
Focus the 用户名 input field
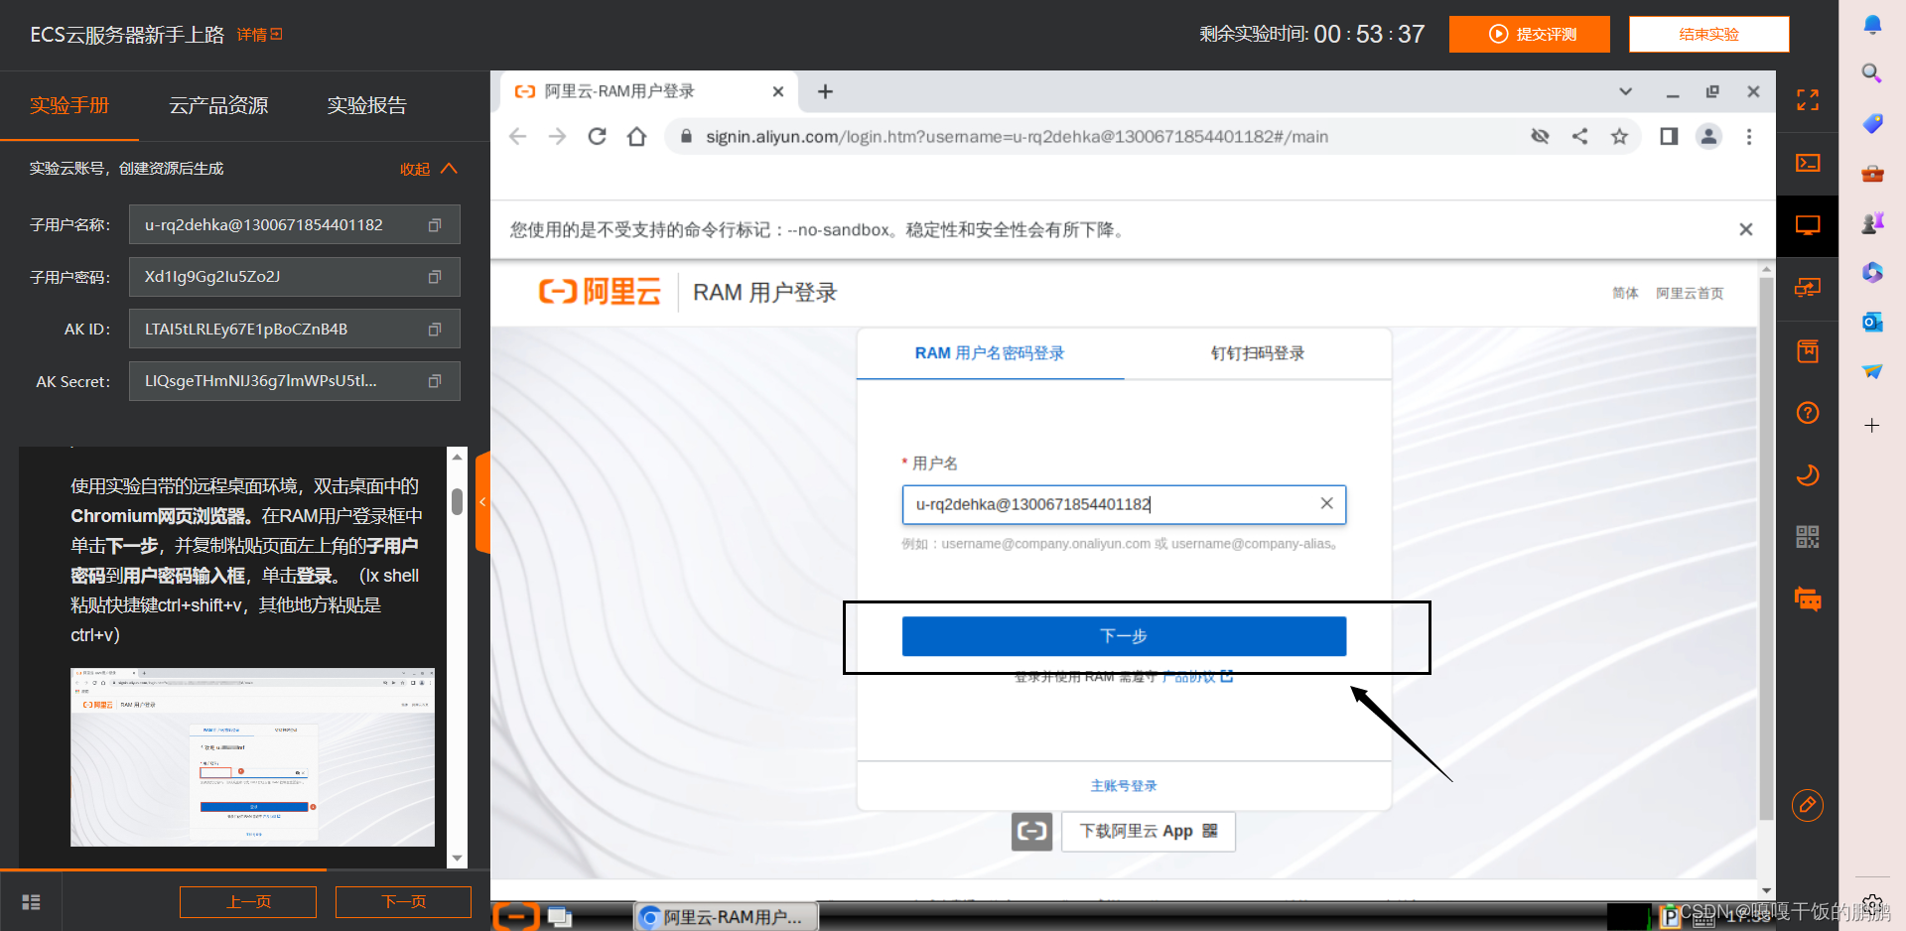pos(1124,504)
